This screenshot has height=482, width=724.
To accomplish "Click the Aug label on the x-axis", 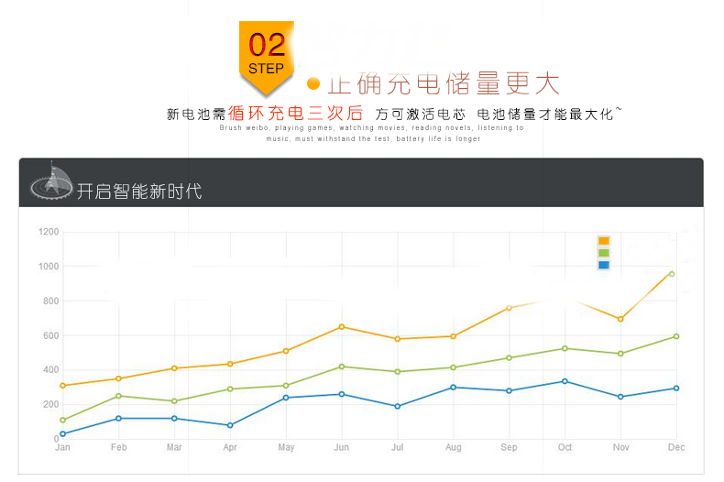I will click(x=454, y=447).
